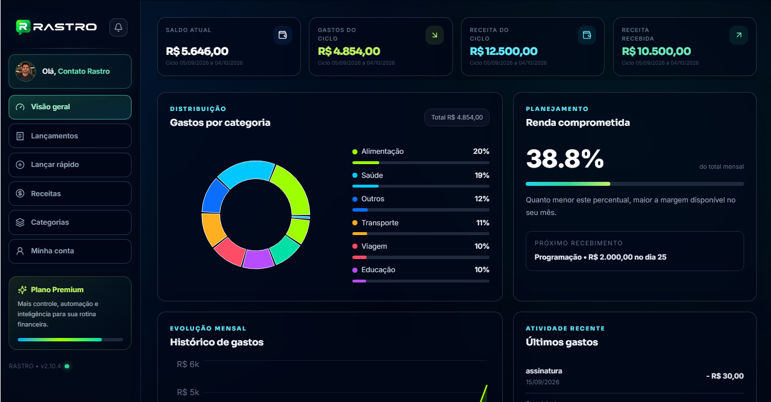771x402 pixels.
Task: Click the Outros blue legend dot
Action: pyautogui.click(x=355, y=199)
